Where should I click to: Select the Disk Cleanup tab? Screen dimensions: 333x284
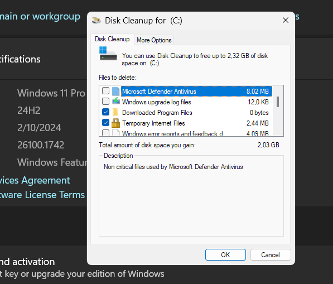point(112,39)
